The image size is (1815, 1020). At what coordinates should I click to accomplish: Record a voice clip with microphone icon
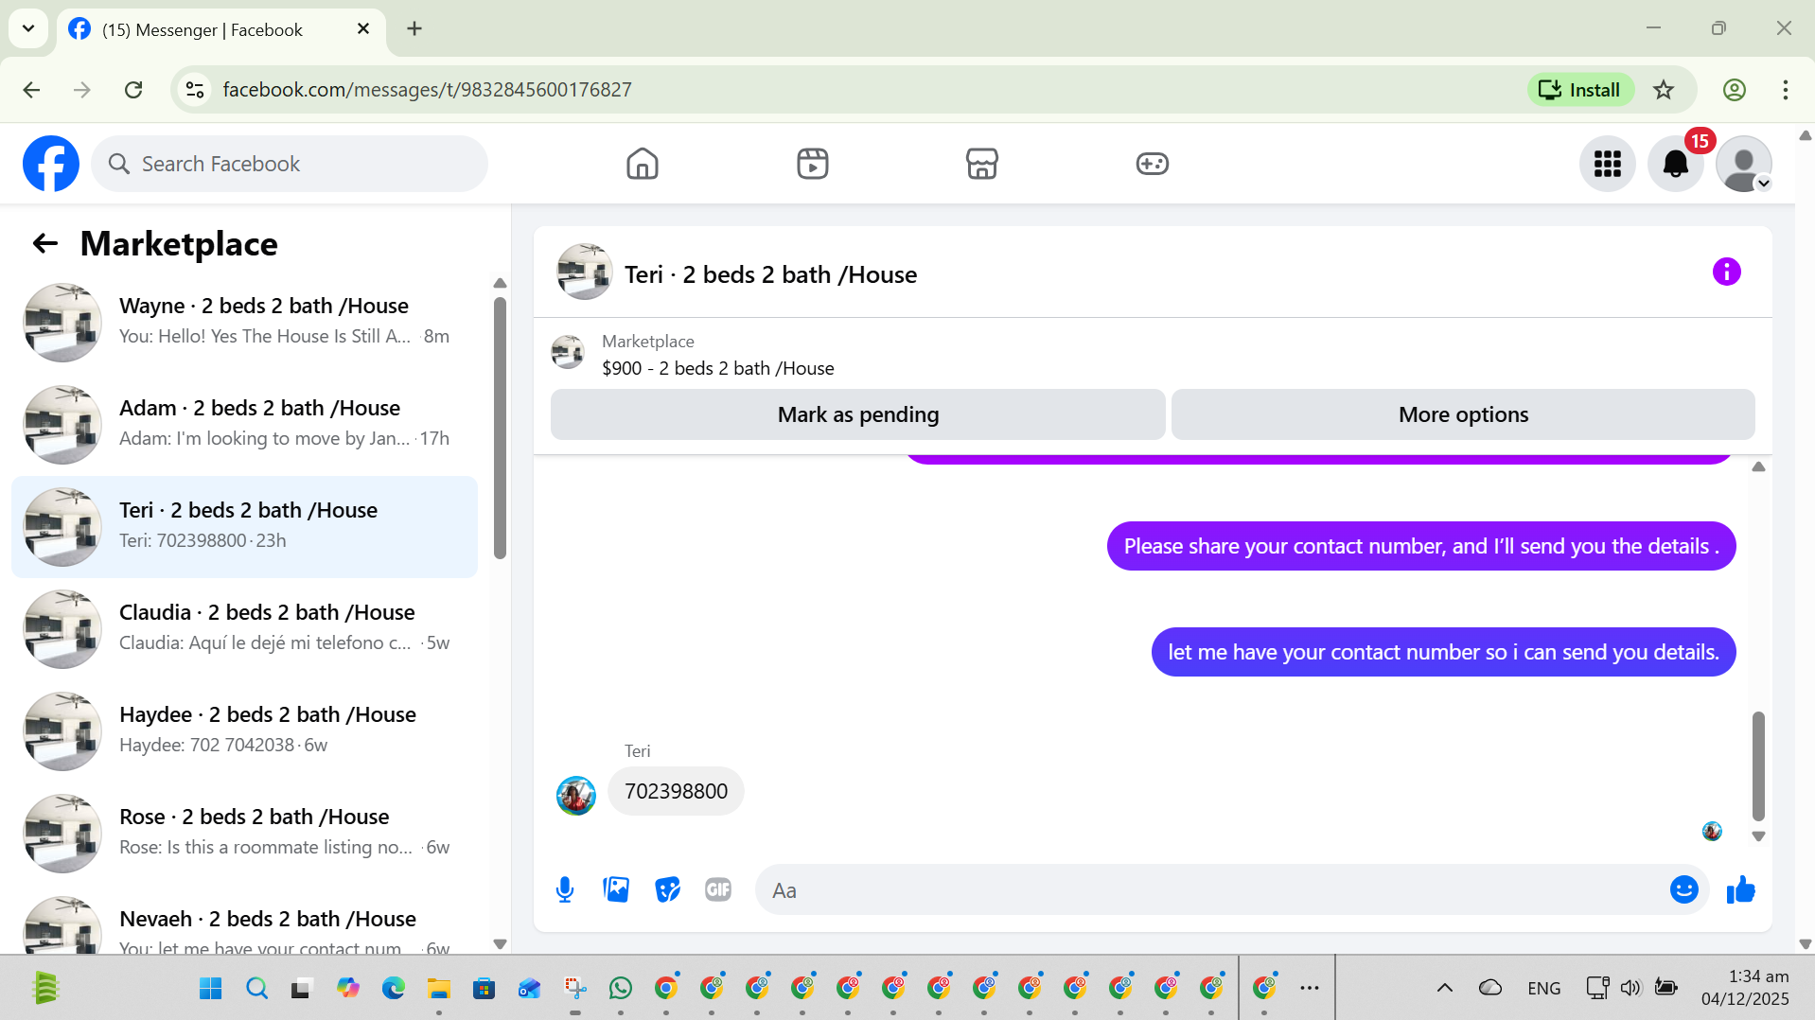(565, 889)
